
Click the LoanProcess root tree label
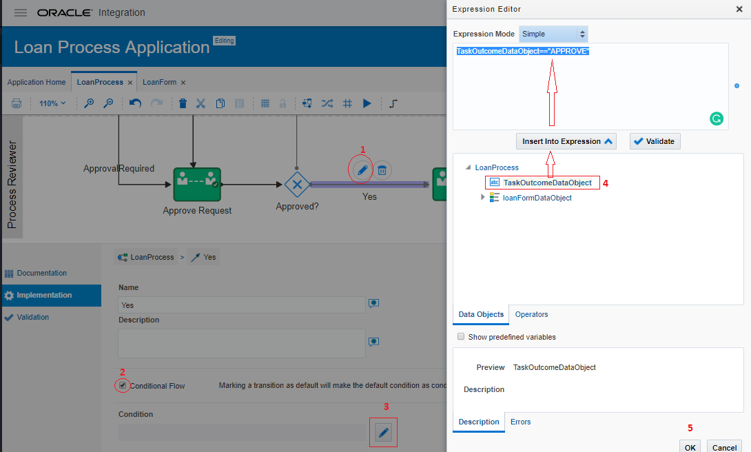click(497, 167)
